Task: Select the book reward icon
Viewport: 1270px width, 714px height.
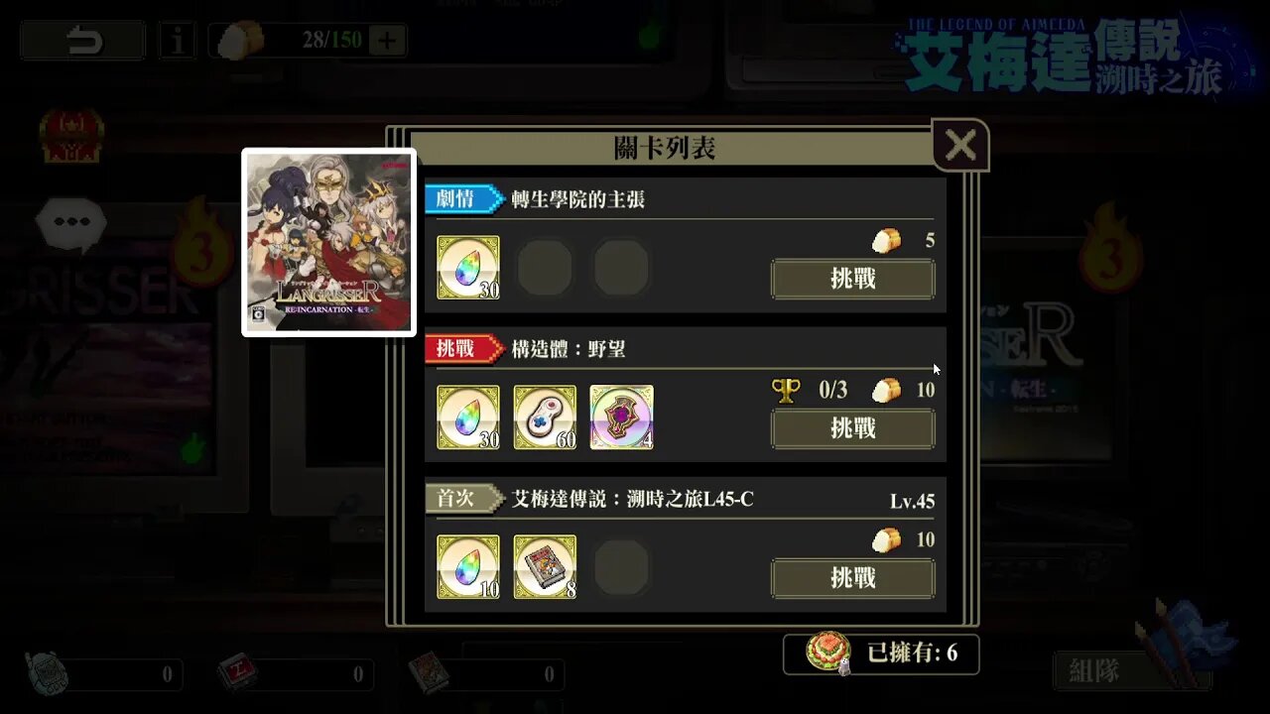Action: tap(545, 566)
